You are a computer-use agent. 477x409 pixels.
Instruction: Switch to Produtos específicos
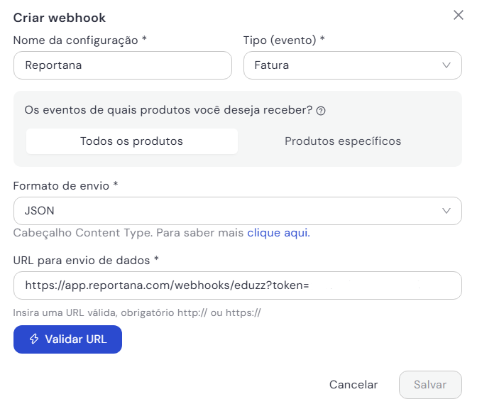343,141
